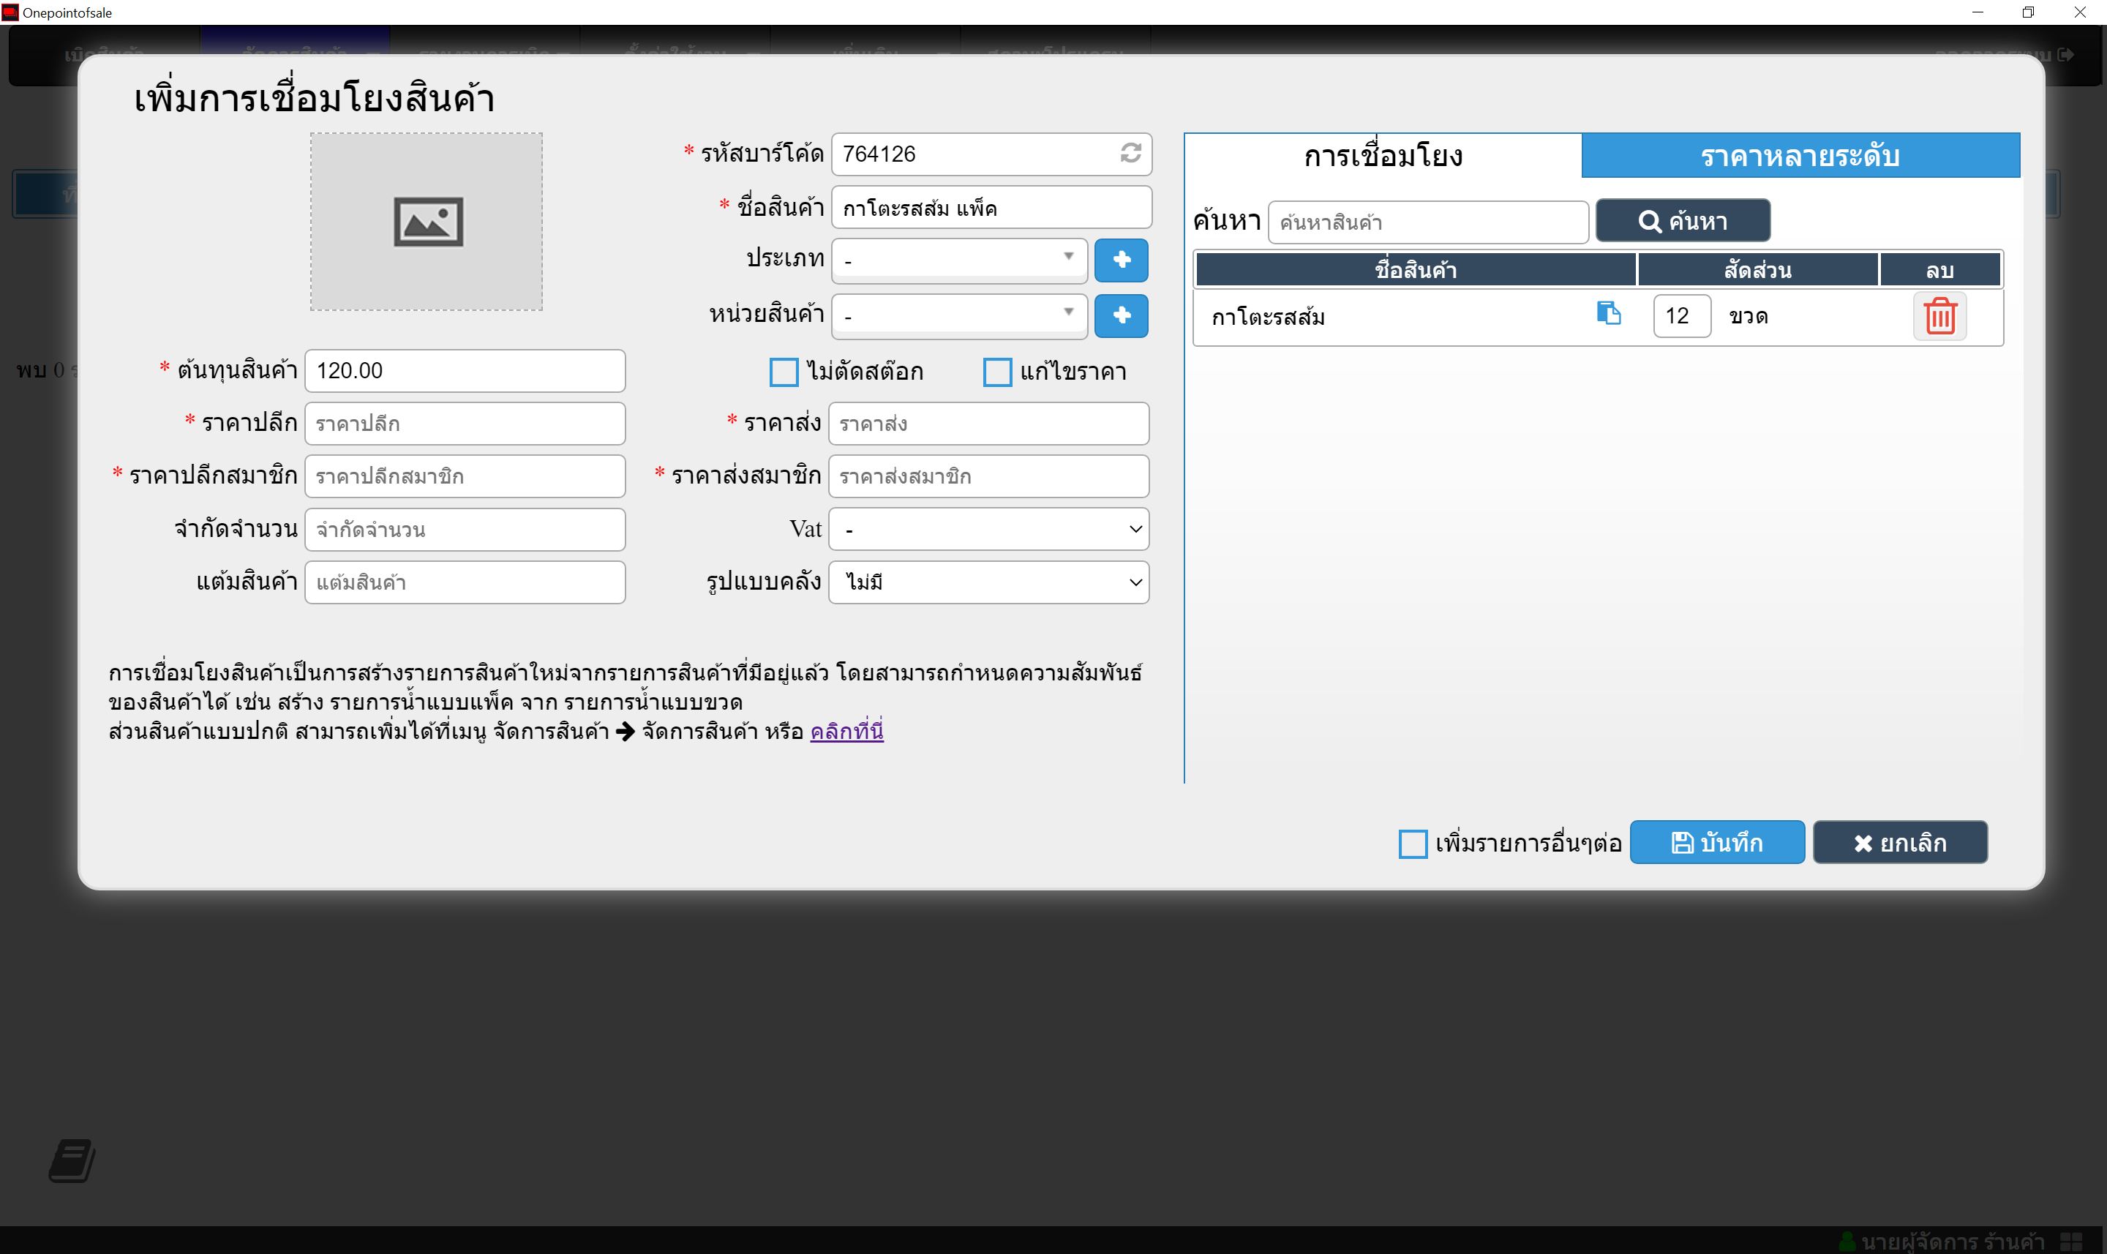This screenshot has height=1254, width=2107.
Task: Tick the เพิ่มรายการอื่นๆต่อ checkbox
Action: pyautogui.click(x=1413, y=844)
